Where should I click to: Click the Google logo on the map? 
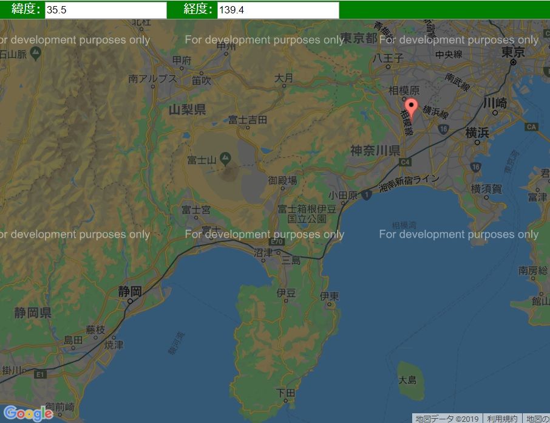click(29, 413)
